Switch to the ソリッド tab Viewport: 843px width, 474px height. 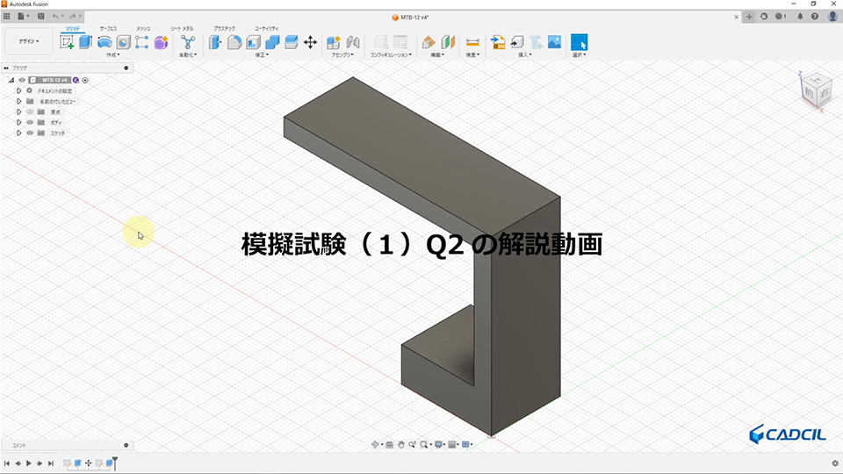pos(73,28)
